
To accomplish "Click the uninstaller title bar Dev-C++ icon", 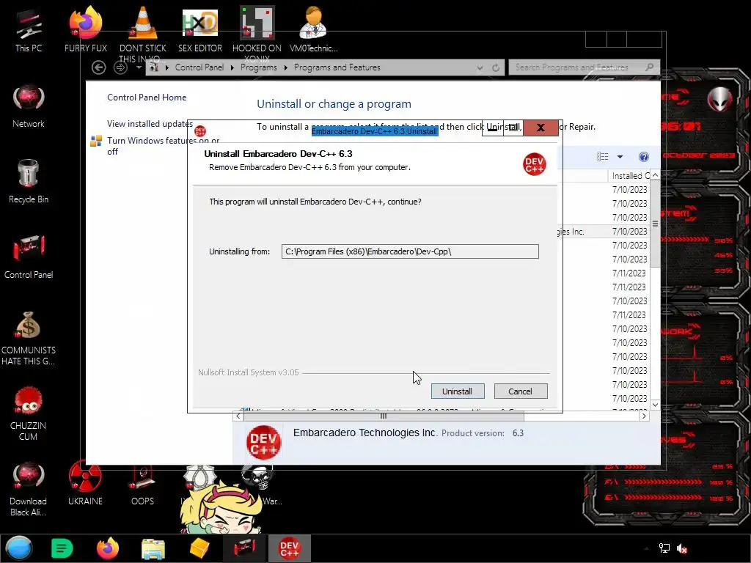I will (200, 130).
